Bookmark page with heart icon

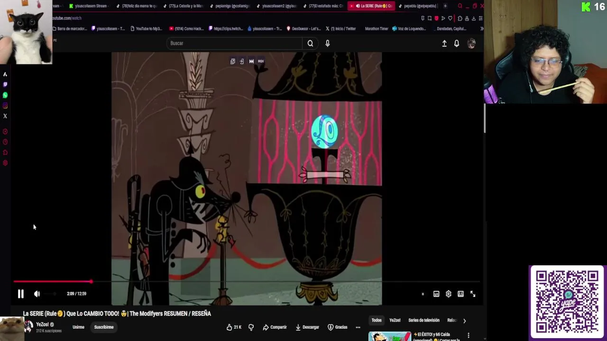click(450, 18)
